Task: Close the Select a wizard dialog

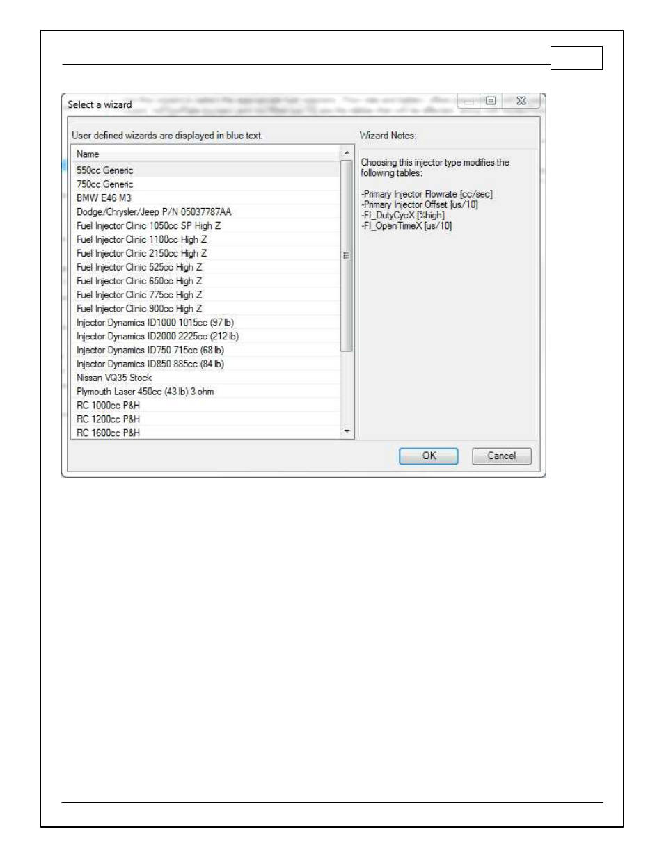Action: click(521, 101)
